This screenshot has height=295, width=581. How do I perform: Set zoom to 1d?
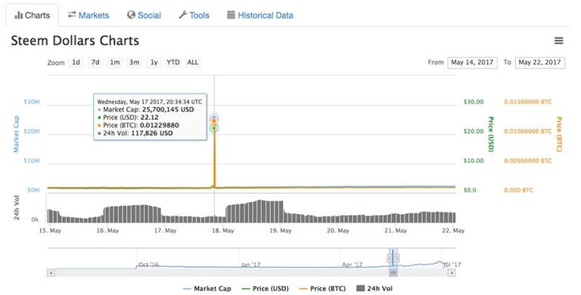pos(76,63)
